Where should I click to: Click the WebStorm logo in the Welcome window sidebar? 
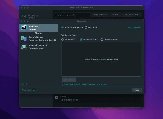pyautogui.click(x=24, y=16)
